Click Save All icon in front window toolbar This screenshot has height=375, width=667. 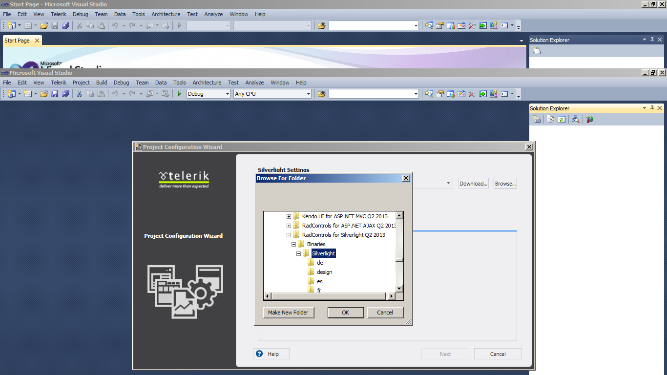click(65, 94)
